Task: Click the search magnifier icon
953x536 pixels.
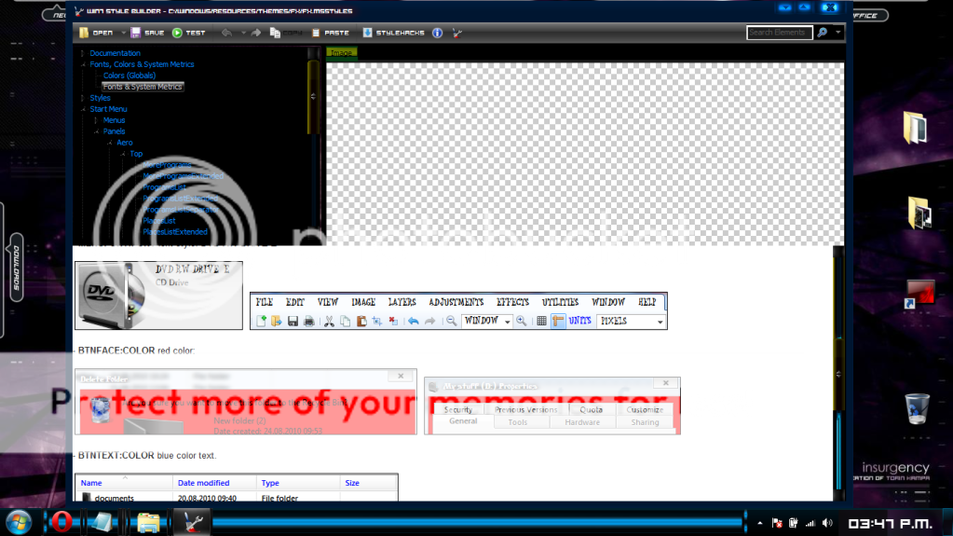Action: coord(822,33)
